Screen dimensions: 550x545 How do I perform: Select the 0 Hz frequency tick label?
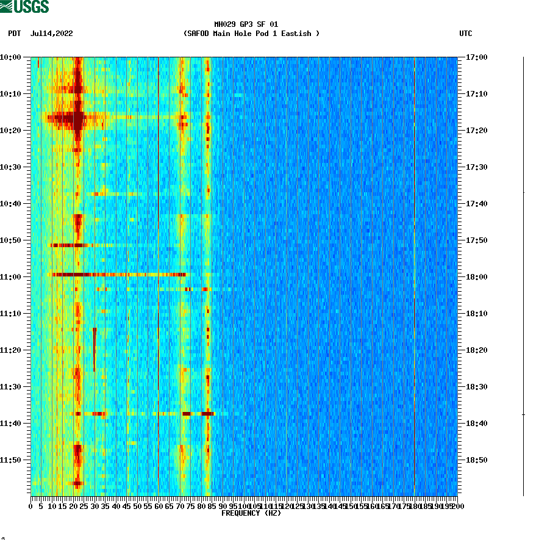[x=29, y=505]
